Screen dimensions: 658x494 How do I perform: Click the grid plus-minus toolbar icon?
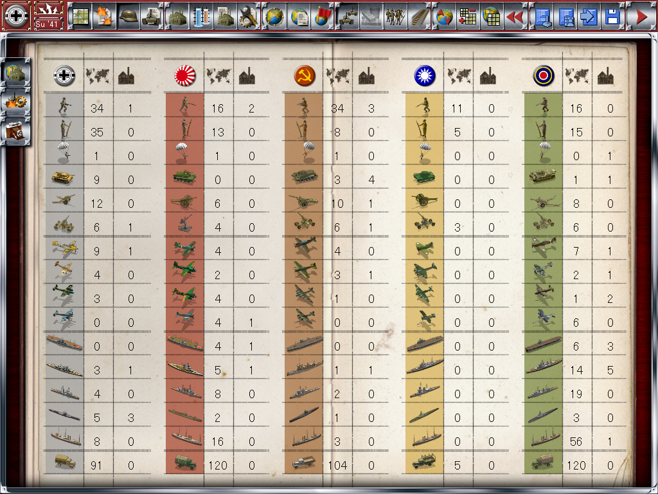pyautogui.click(x=467, y=16)
